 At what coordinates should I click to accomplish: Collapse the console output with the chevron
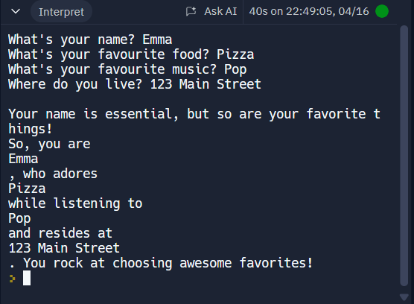click(16, 11)
